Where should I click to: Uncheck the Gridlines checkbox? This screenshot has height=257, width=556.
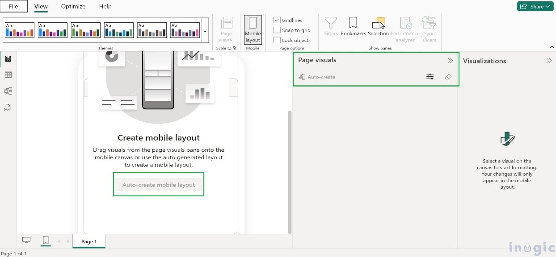277,20
